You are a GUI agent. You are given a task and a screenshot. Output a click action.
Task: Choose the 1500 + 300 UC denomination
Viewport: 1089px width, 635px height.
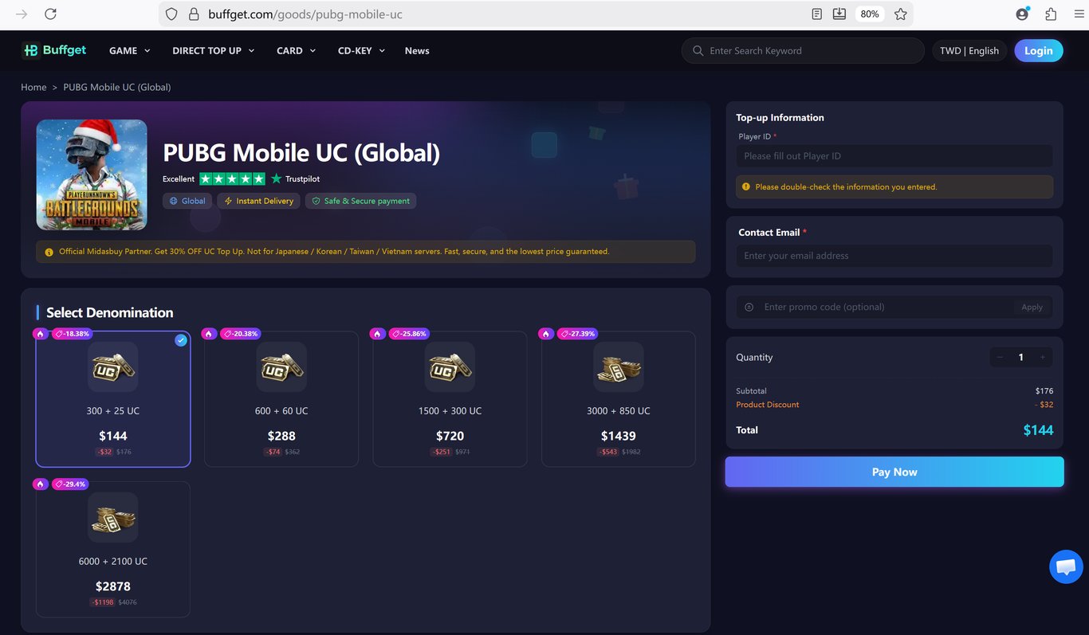tap(450, 399)
